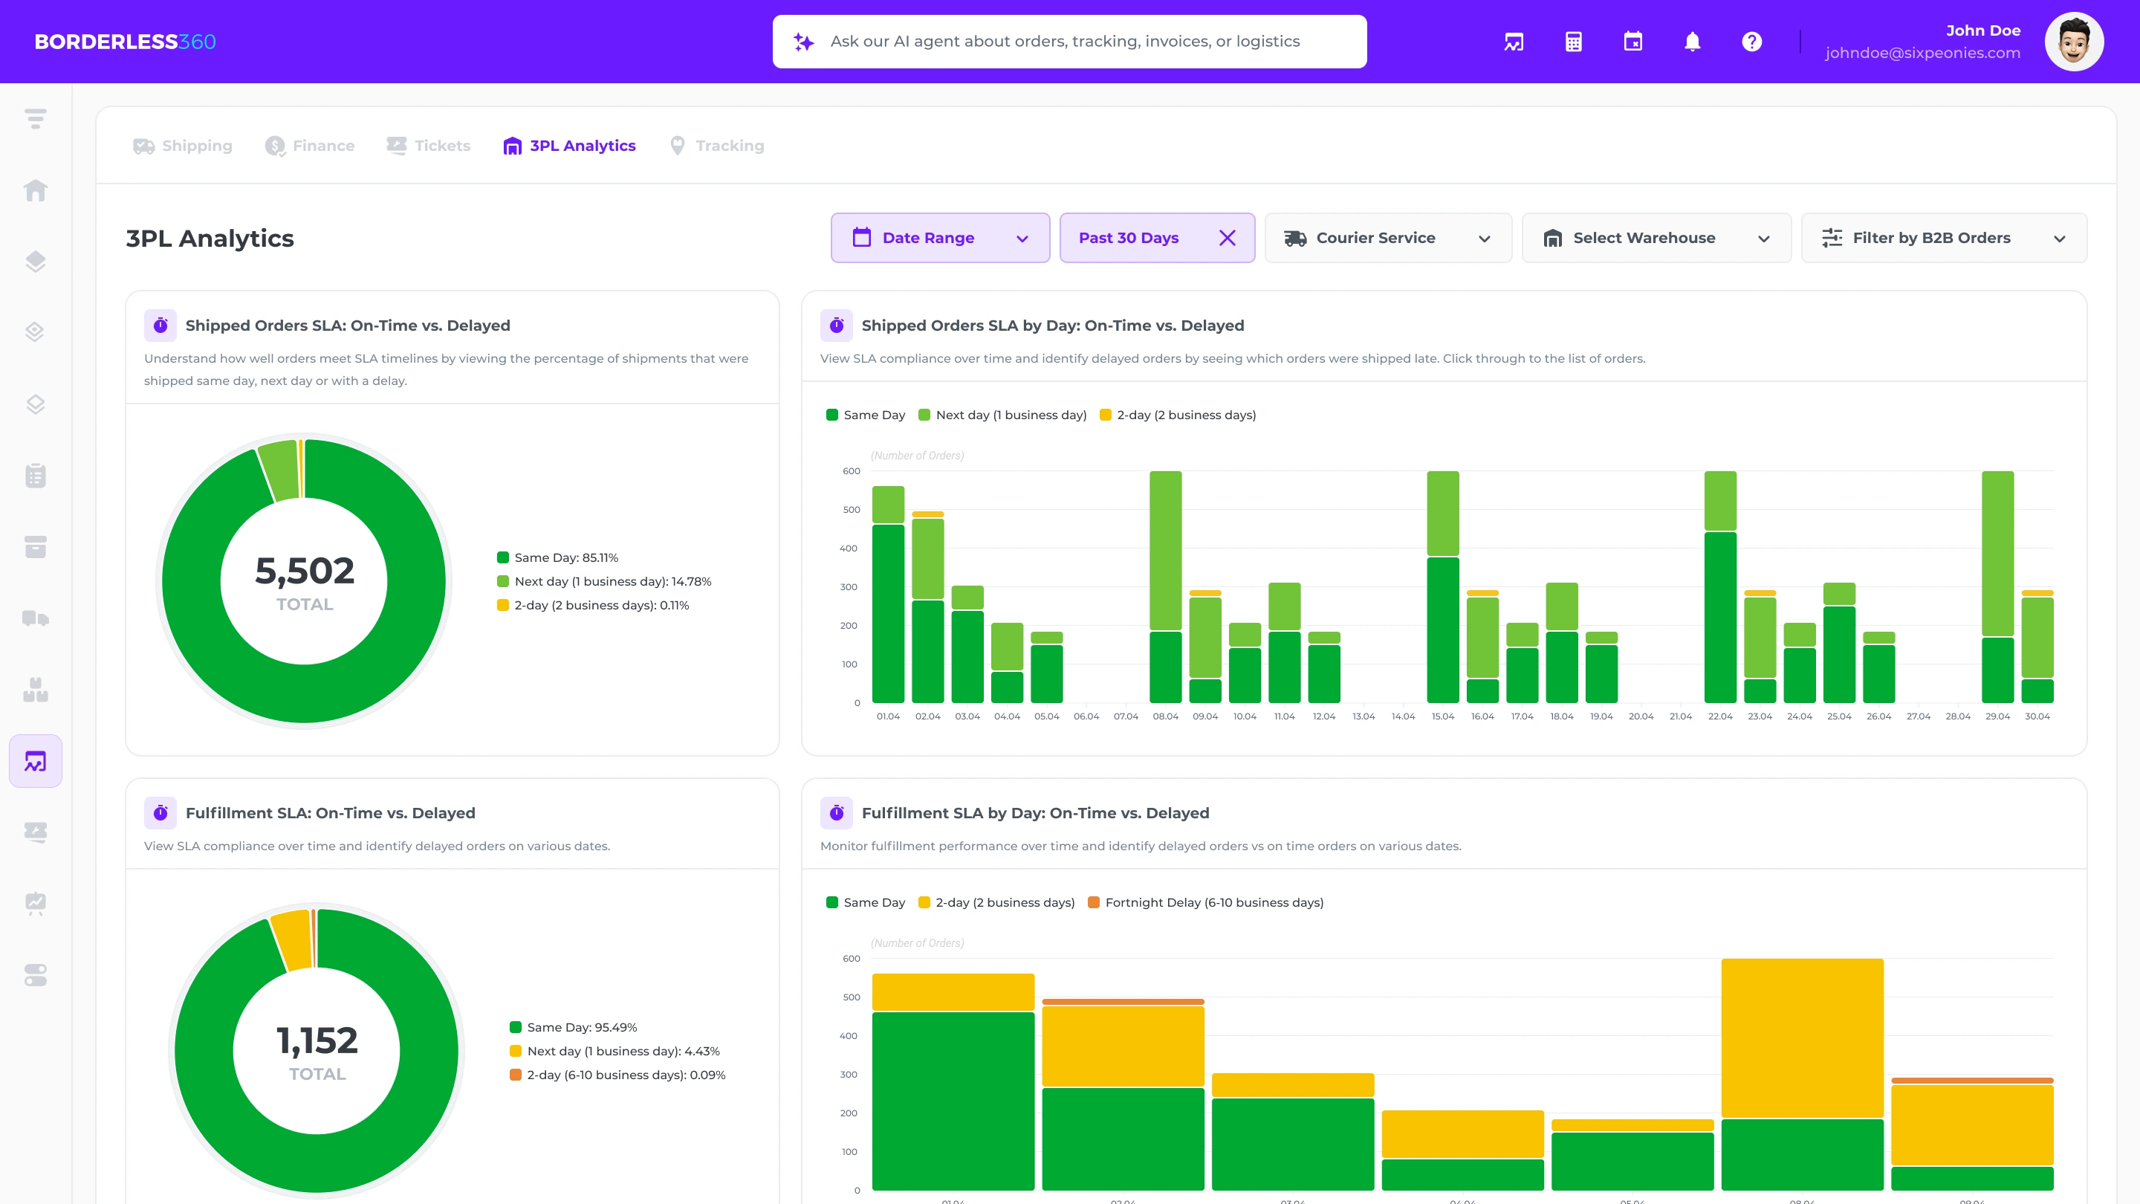Open the notifications bell in the header
Viewport: 2140px width, 1204px height.
(x=1693, y=42)
